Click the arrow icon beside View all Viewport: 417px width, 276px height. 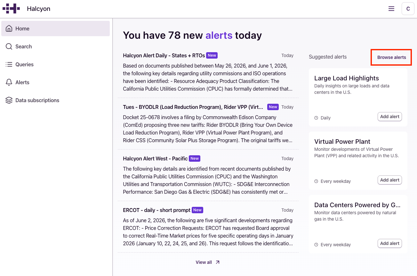click(x=218, y=262)
